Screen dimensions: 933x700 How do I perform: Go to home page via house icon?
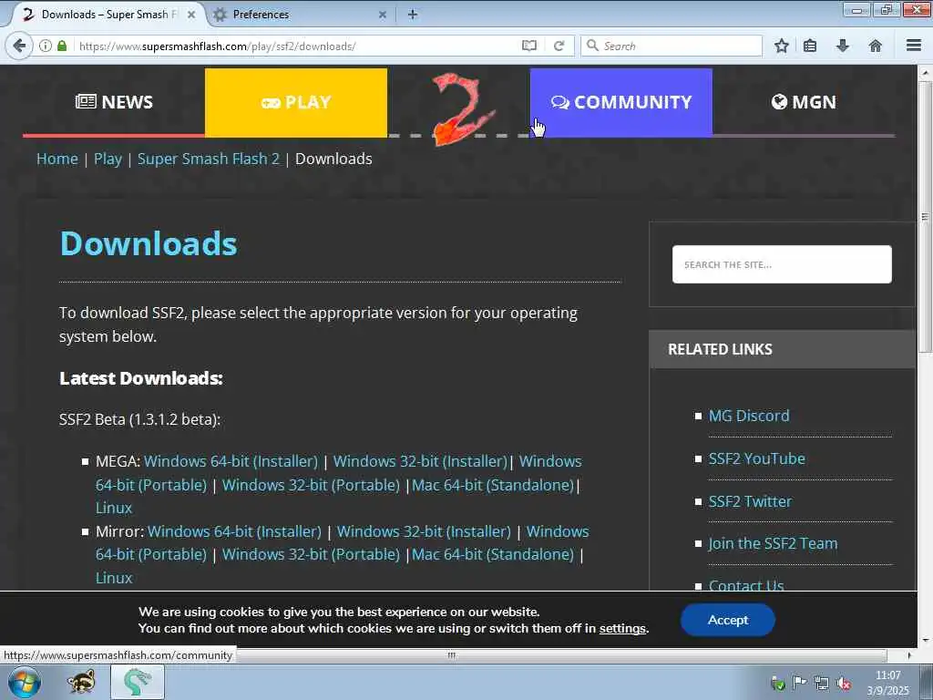coord(876,46)
